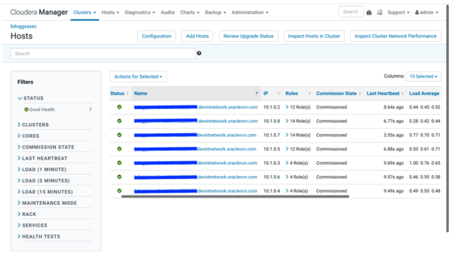
Task: Click the hosts filter Search field
Action: pos(103,53)
